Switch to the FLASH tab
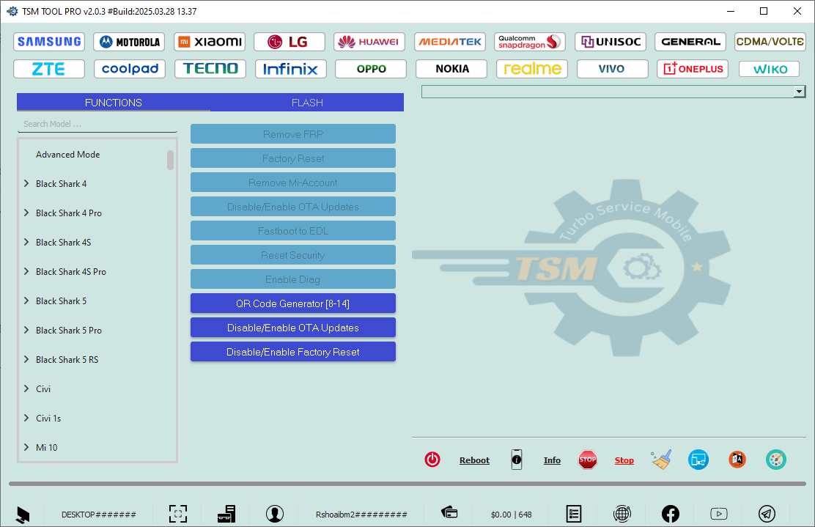The width and height of the screenshot is (815, 527). click(x=307, y=103)
